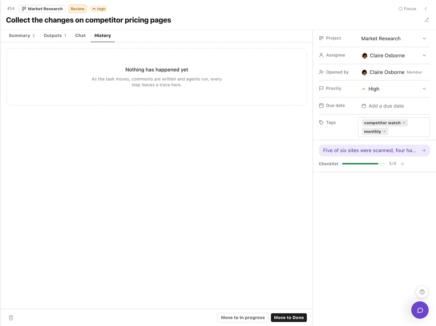This screenshot has width=436, height=326.
Task: Open the Outputs tab
Action: tap(55, 36)
